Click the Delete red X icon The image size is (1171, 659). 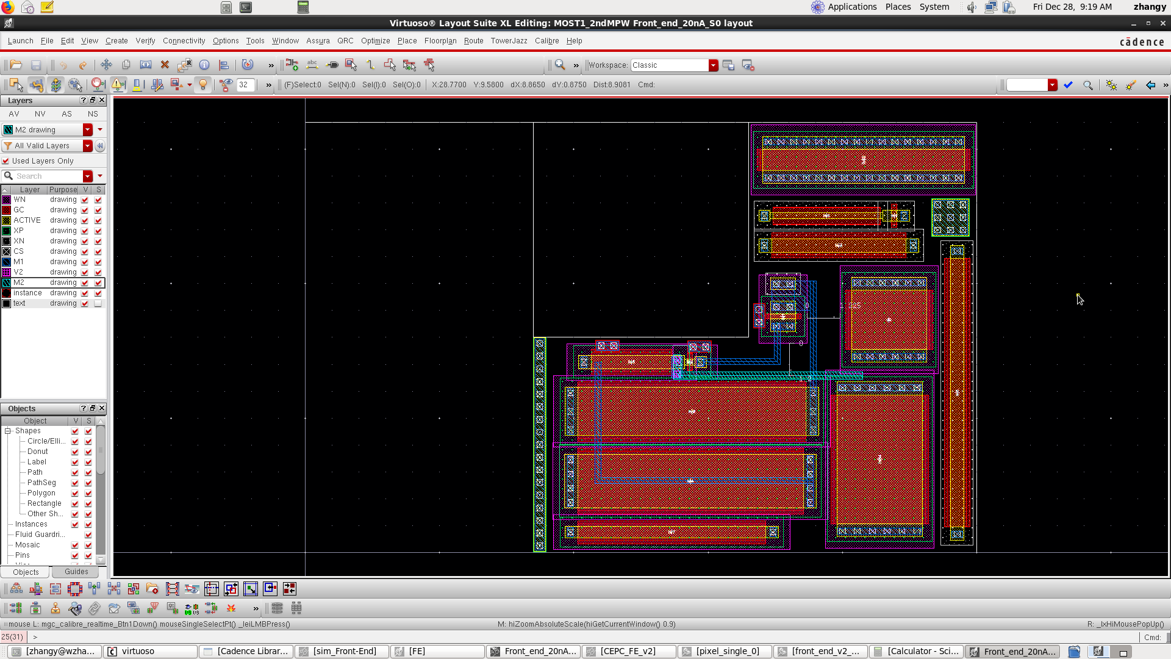pos(165,65)
